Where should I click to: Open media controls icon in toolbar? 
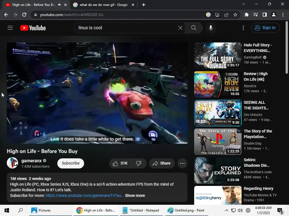[x=255, y=15]
